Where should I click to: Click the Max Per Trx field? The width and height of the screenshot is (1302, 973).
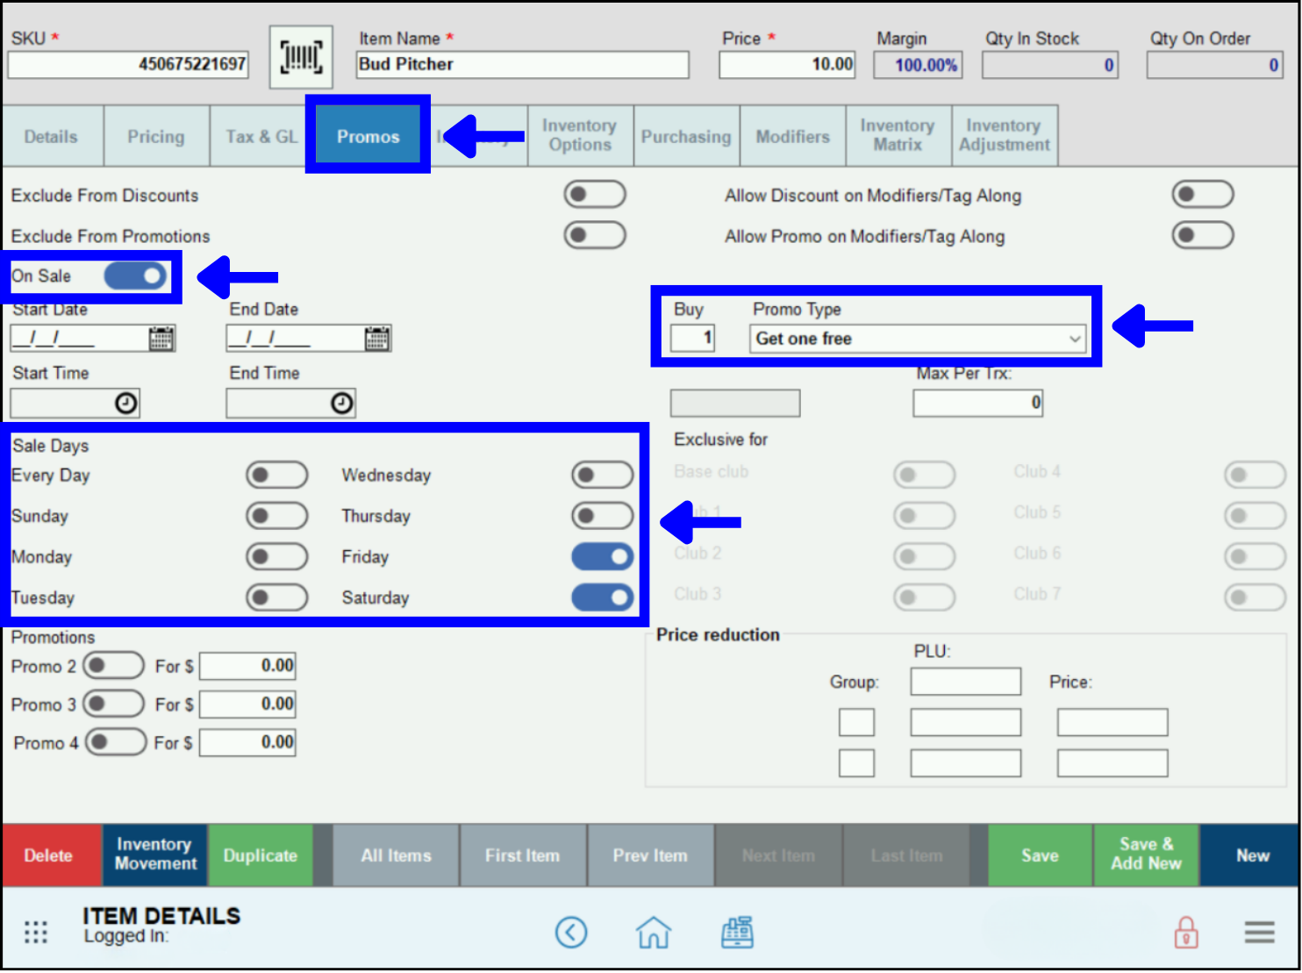pyautogui.click(x=978, y=404)
